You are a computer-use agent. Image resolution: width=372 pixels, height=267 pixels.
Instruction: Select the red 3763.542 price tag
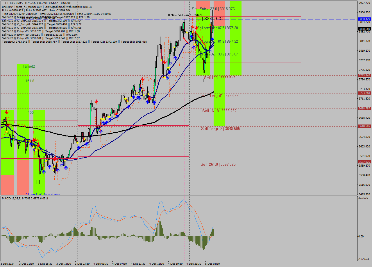tap(364, 75)
